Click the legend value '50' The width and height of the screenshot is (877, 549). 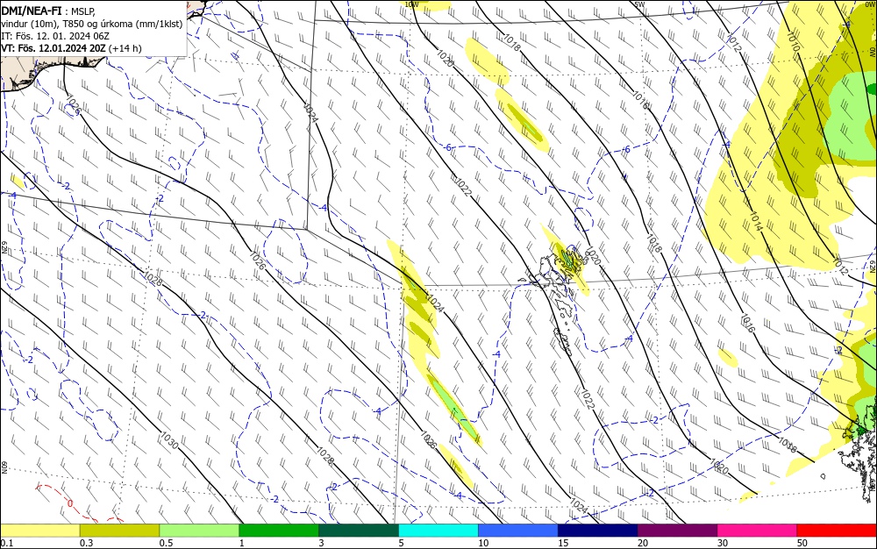(x=802, y=543)
